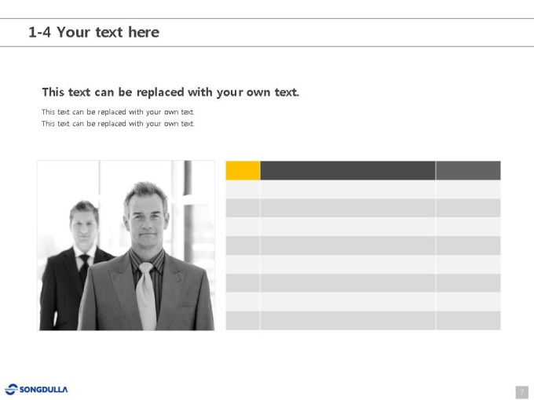534x400 pixels.
Task: Select the first small body text line
Action: (x=118, y=112)
